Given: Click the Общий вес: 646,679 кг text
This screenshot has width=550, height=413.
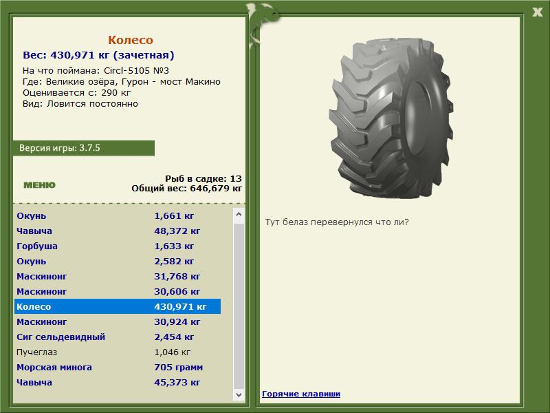Looking at the screenshot, I should 186,188.
